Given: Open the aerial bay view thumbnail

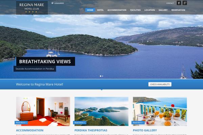Looking at the screenshot, I should (x=101, y=111).
